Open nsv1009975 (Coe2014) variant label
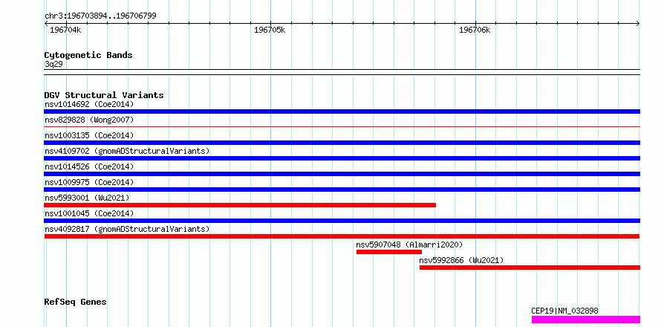The width and height of the screenshot is (661, 327). point(89,182)
